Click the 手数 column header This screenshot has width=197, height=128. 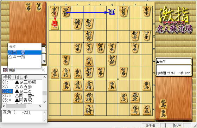7,77
